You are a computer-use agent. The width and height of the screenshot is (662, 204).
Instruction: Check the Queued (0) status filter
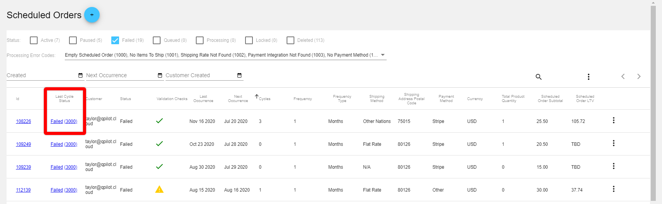157,40
